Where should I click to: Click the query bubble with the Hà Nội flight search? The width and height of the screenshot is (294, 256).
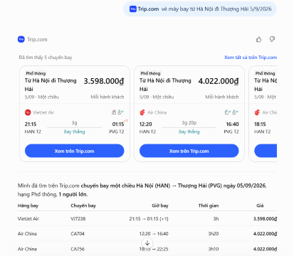tap(200, 9)
